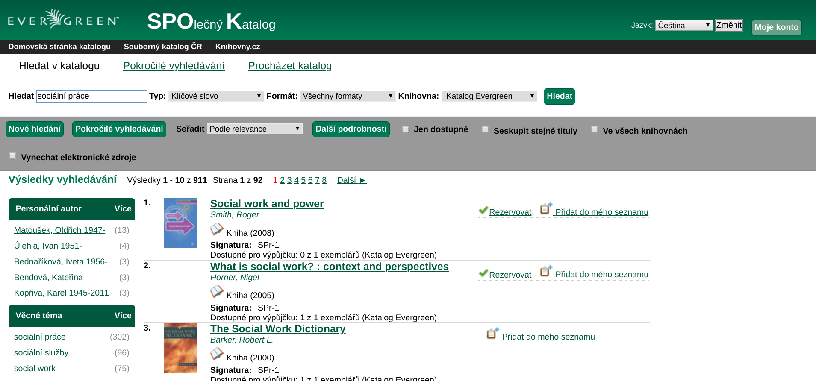This screenshot has height=381, width=816.
Task: Filter by subject sociální služby
Action: pos(41,353)
